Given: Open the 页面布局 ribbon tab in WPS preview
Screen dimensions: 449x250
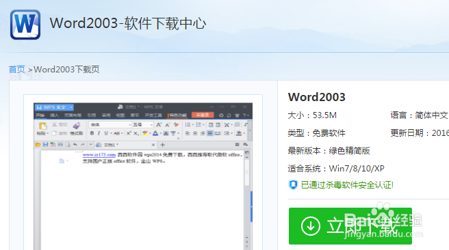Looking at the screenshot, I should click(73, 115).
